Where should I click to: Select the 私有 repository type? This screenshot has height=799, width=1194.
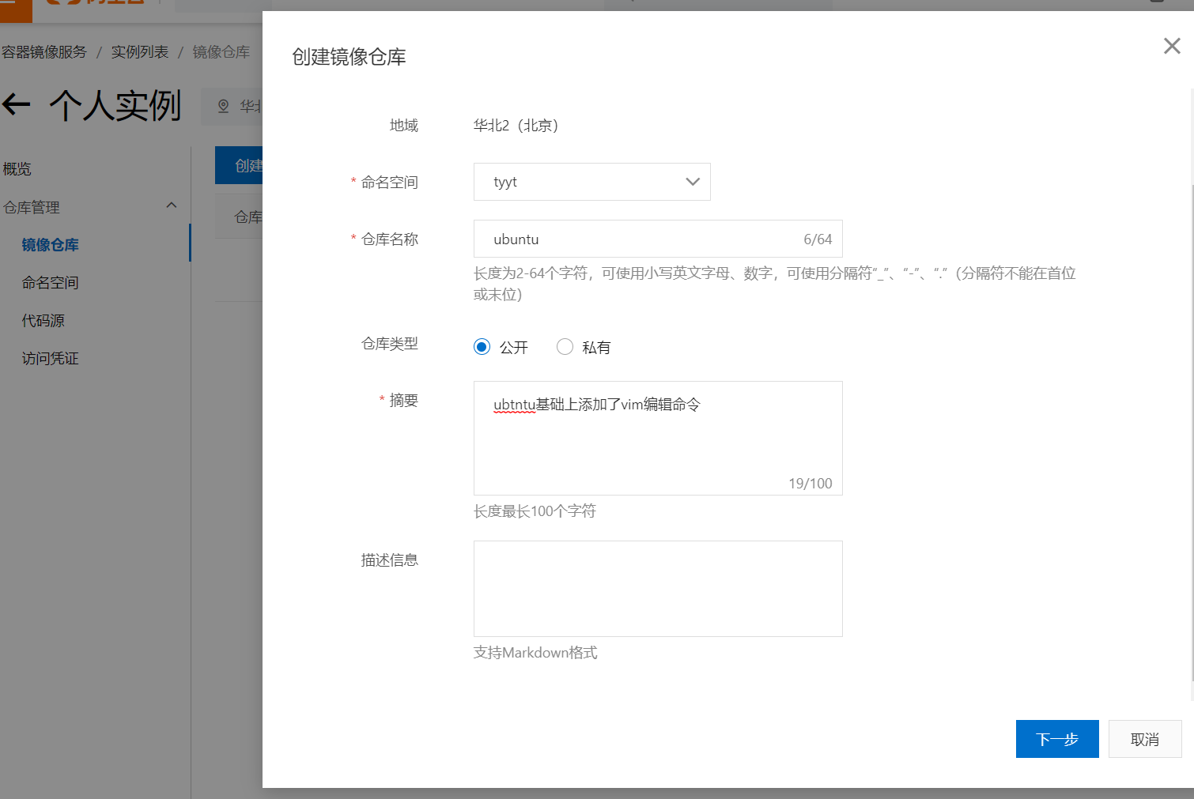click(x=565, y=347)
